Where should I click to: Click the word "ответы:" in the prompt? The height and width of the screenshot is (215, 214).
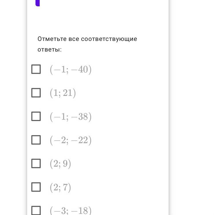pyautogui.click(x=49, y=50)
